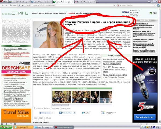Click the Opera Link cloud icon

[6, 124]
